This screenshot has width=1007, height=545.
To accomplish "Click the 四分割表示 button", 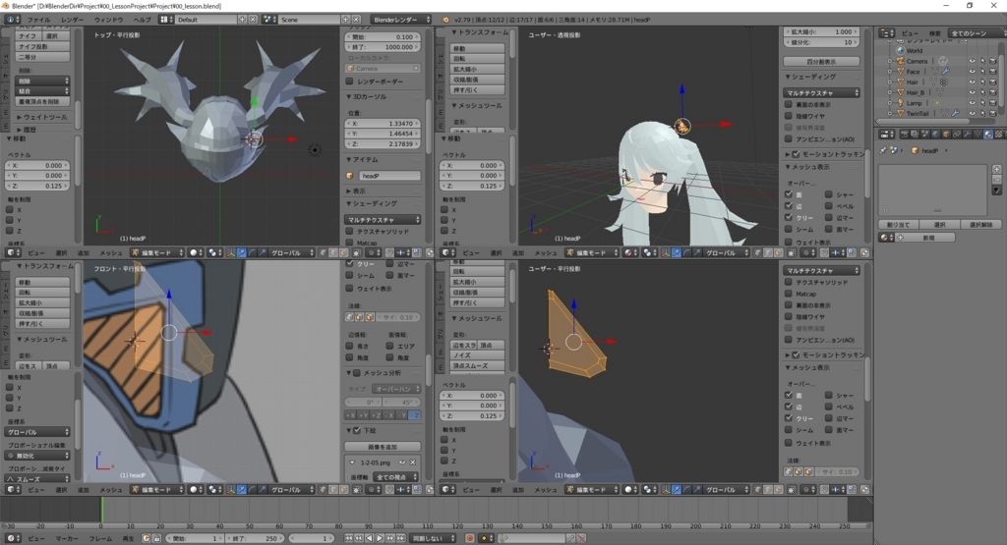I will pyautogui.click(x=821, y=62).
